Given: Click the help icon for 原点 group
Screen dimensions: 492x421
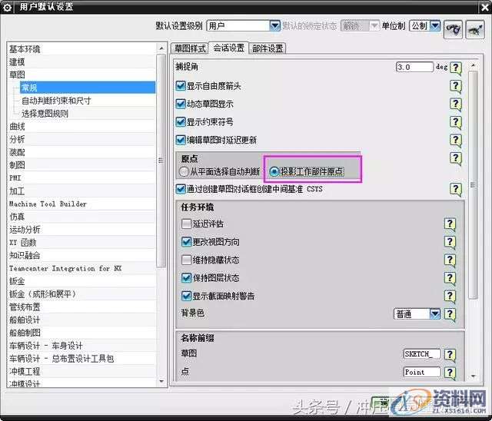Looking at the screenshot, I should click(455, 158).
